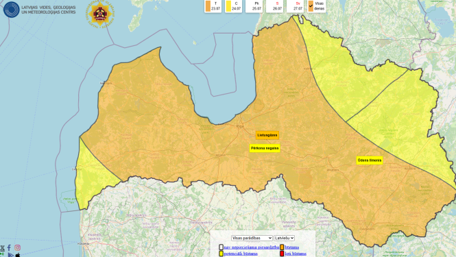Viewport: 456px width, 257px height.
Task: Open the 'potenciāli bīstams' legend link
Action: pyautogui.click(x=241, y=254)
